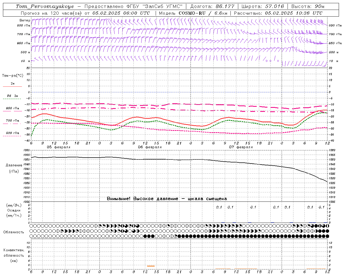Select the provider text ФГБУ "ЗапСиб УГМС"
The width and height of the screenshot is (343, 274).
click(x=154, y=6)
